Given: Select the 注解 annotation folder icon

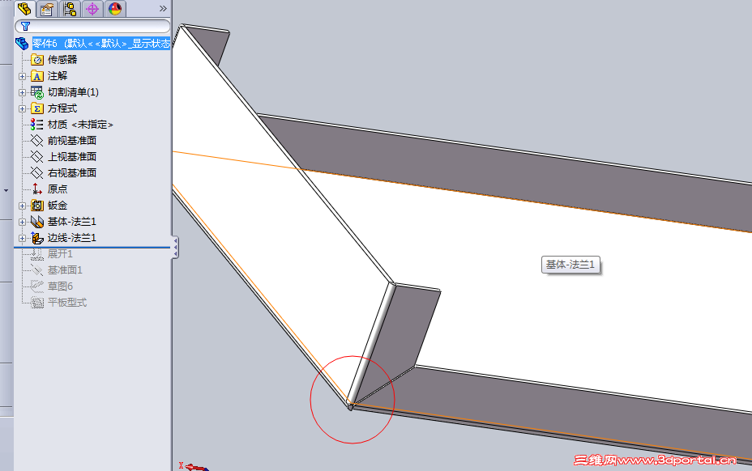Looking at the screenshot, I should click(37, 76).
